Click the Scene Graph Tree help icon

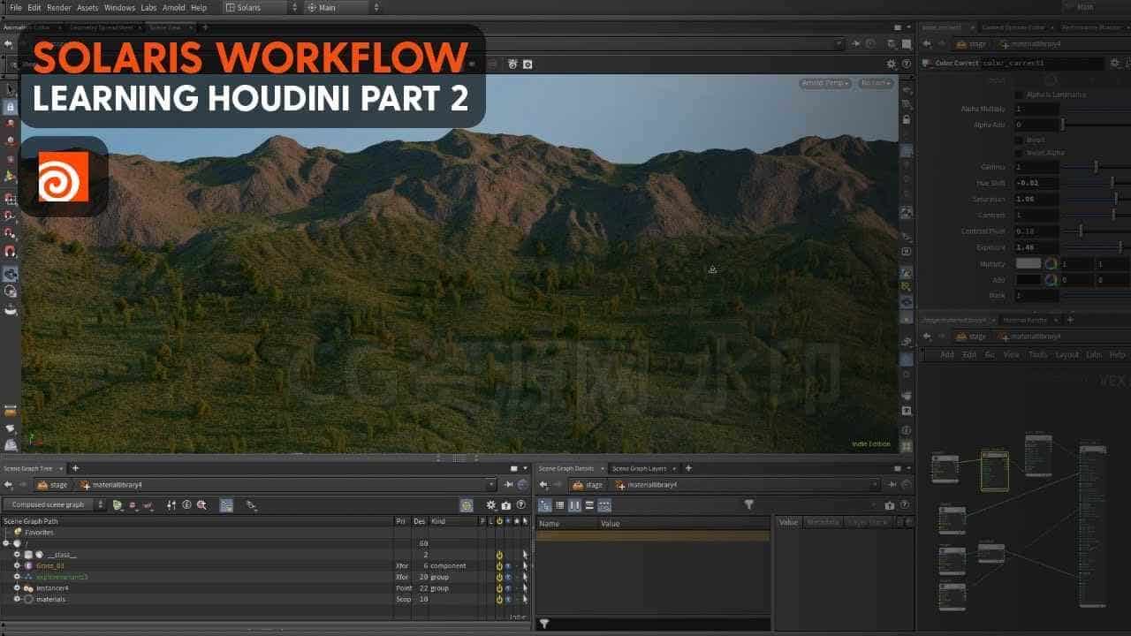tap(520, 505)
